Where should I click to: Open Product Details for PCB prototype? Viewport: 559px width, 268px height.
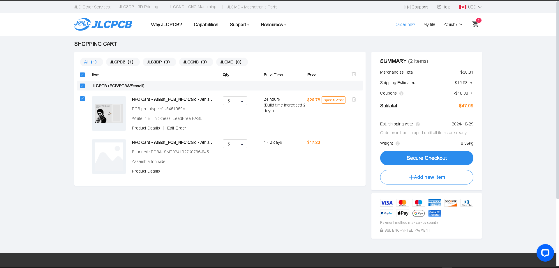coord(146,128)
